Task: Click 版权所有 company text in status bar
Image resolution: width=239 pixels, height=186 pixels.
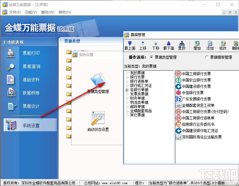Action: click(x=39, y=183)
